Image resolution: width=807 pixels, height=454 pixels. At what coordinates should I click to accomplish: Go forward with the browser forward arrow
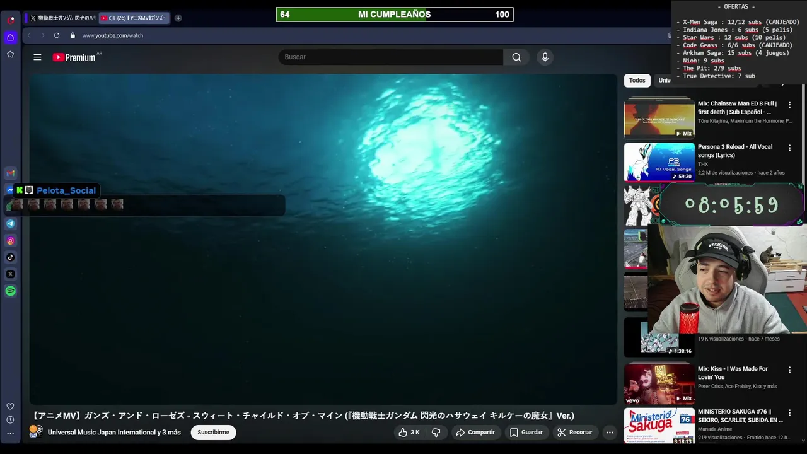click(43, 35)
